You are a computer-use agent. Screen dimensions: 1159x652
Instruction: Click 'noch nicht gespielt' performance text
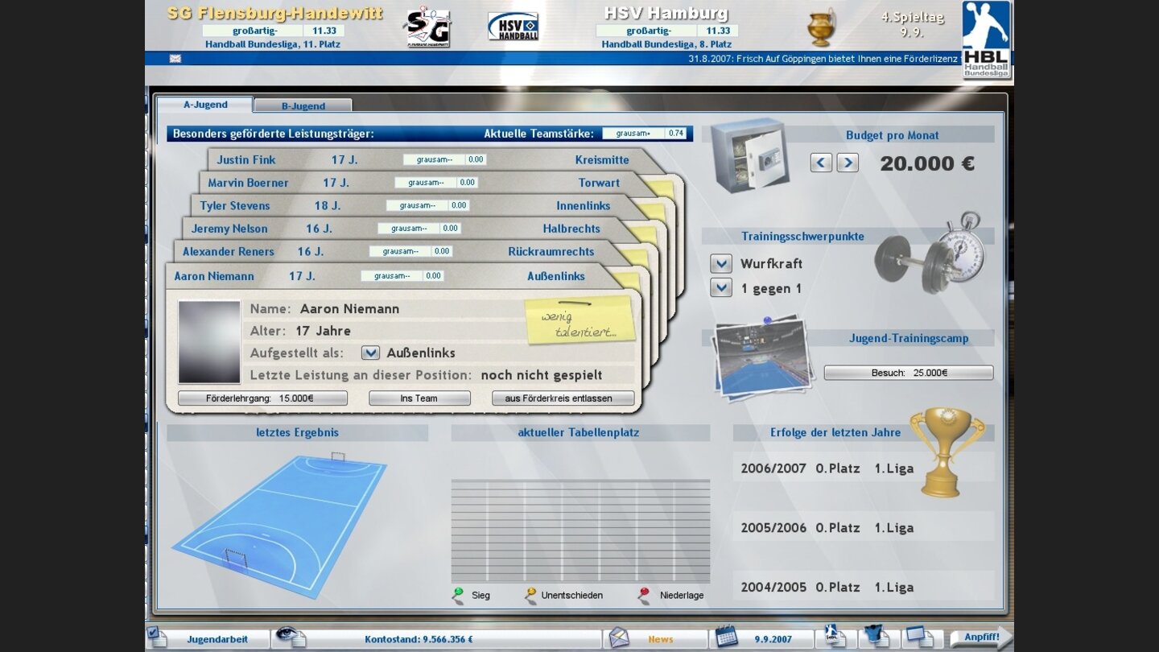tap(542, 375)
